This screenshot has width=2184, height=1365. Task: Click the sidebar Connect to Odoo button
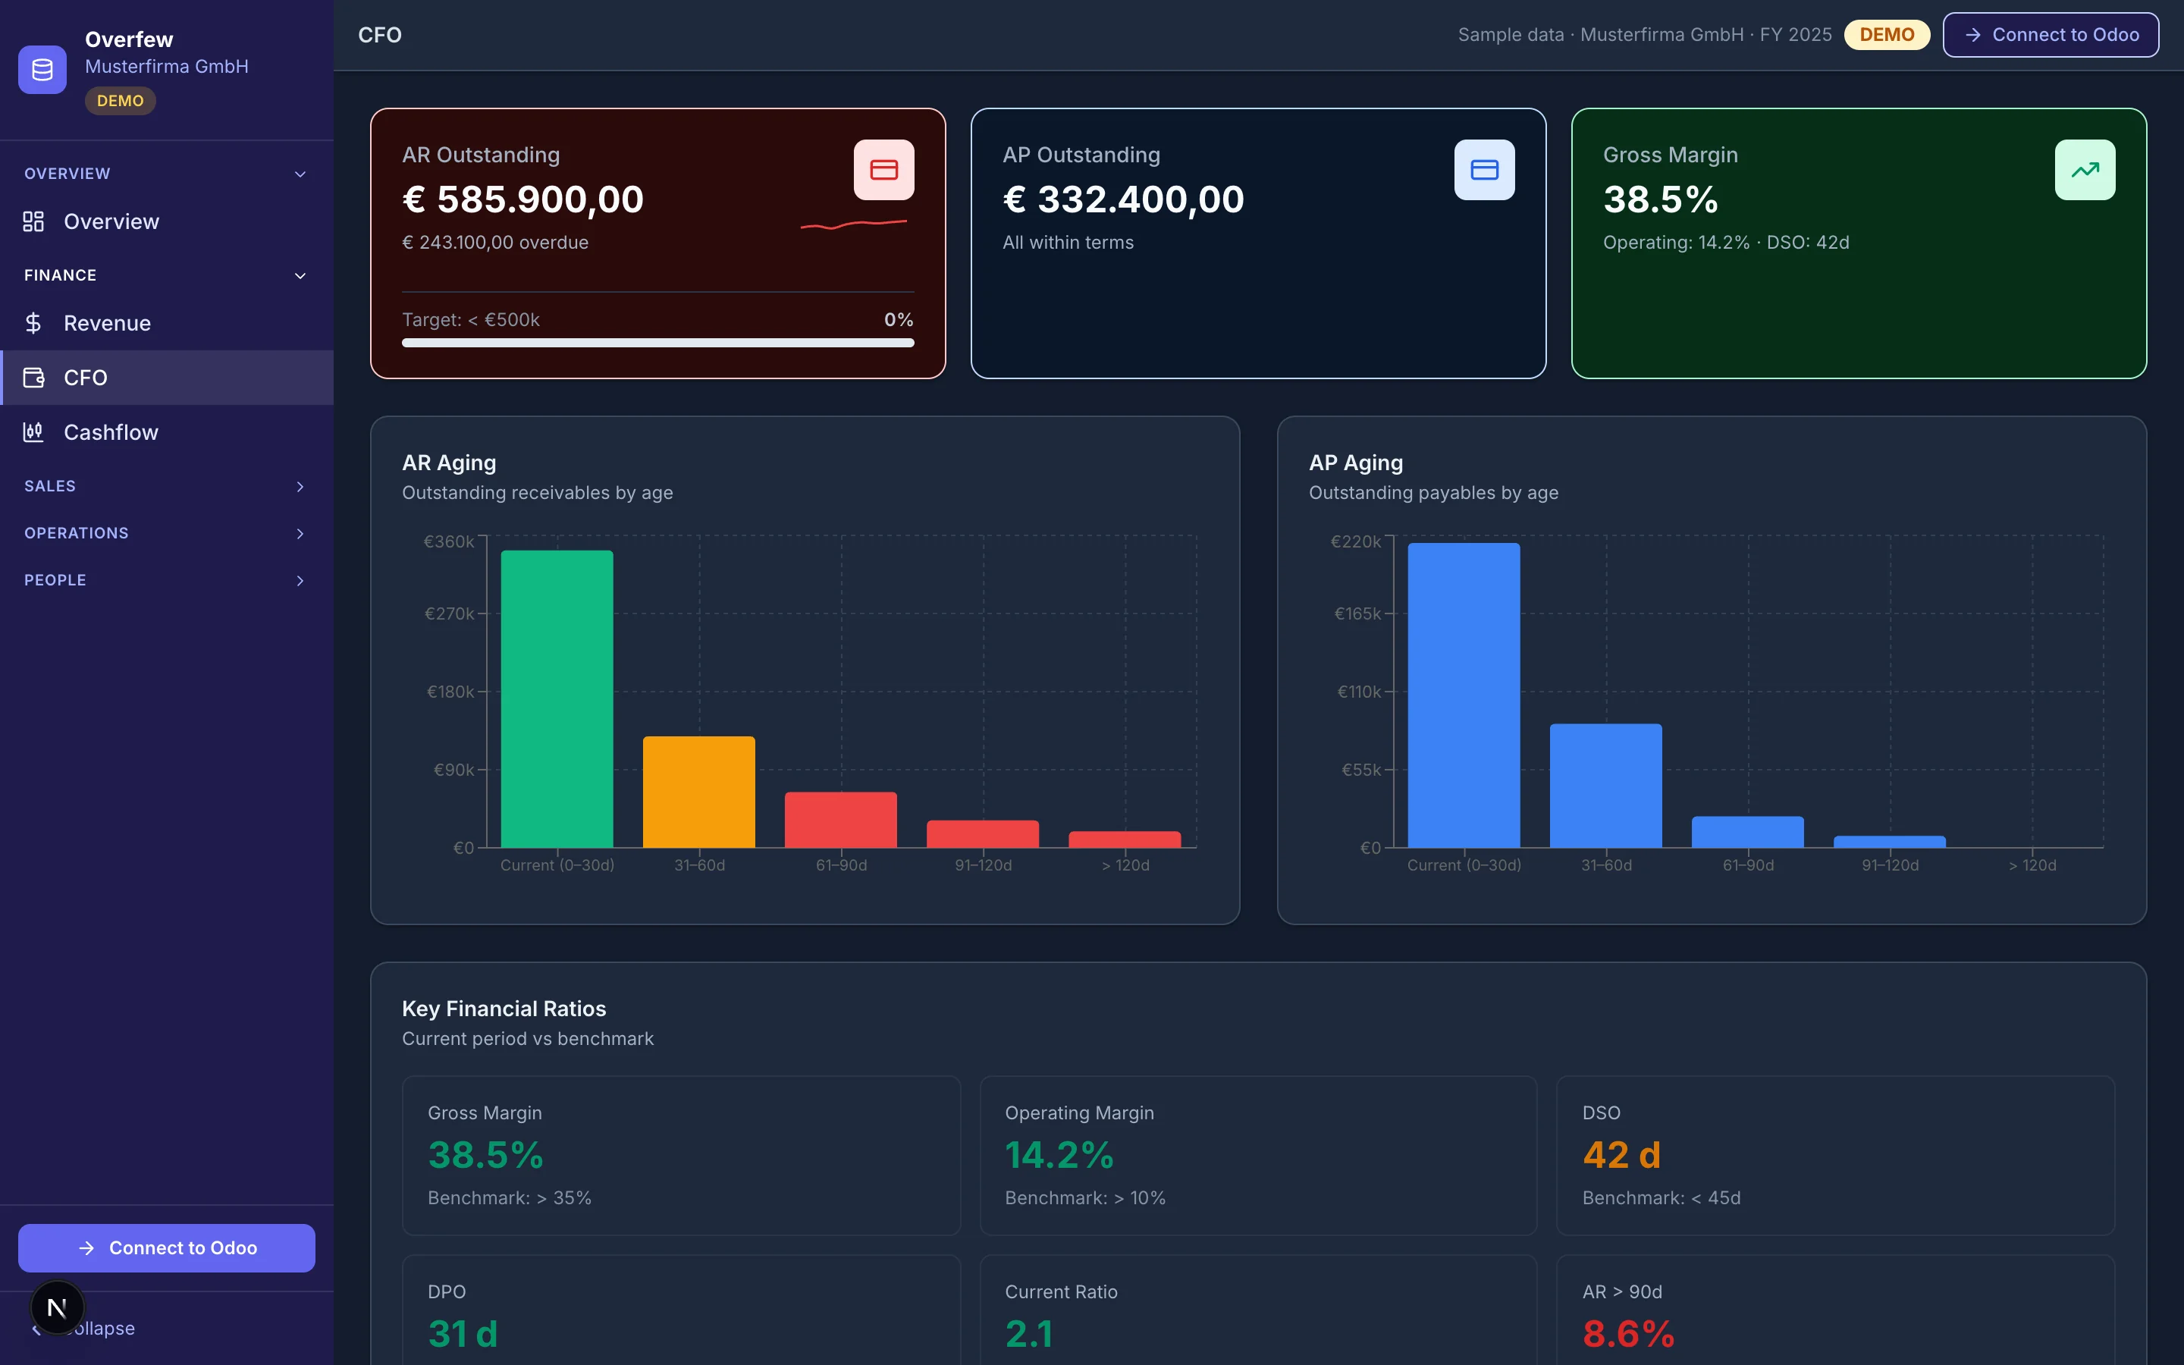tap(167, 1247)
